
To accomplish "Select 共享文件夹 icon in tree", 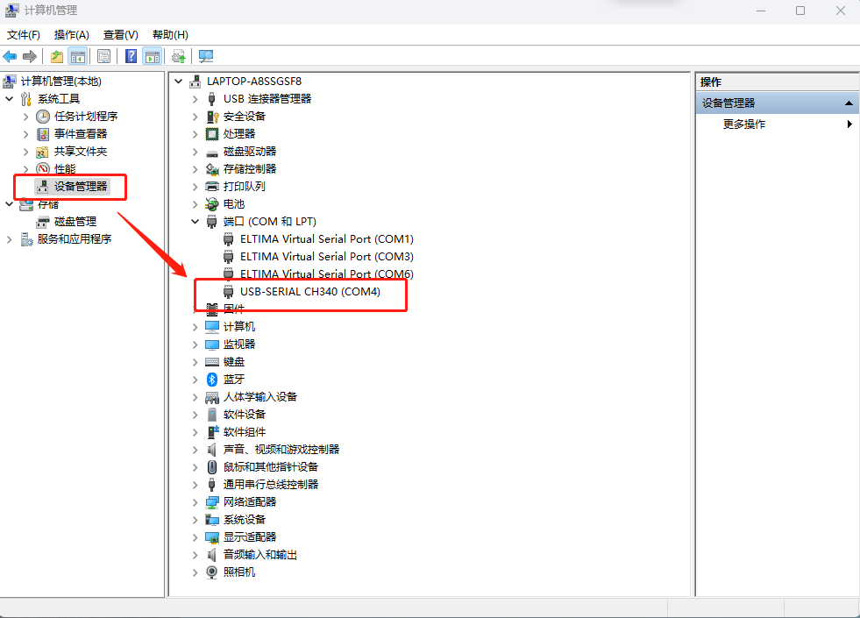I will 42,152.
